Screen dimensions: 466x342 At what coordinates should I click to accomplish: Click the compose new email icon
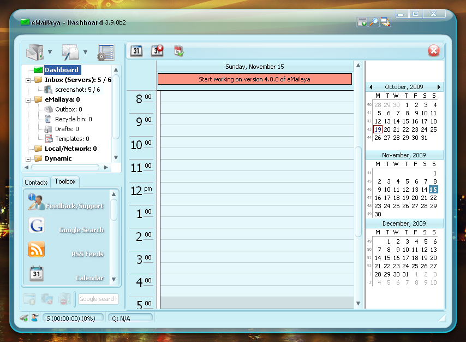click(x=70, y=52)
